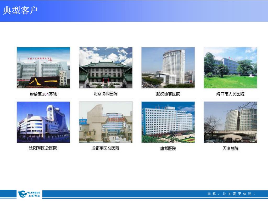Click the 成都军区总医院 gate photo
Viewport: 268px width, 201px height.
coord(106,122)
